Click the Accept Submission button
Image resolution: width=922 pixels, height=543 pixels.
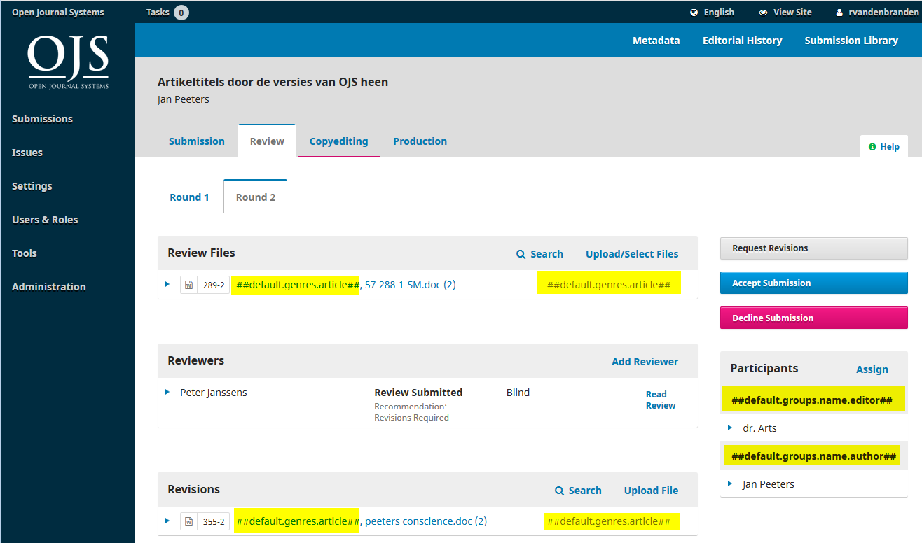click(814, 283)
